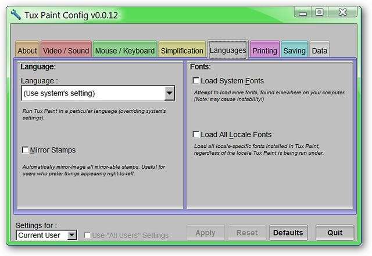This screenshot has height=256, width=372.
Task: Open the Language dropdown arrow
Action: click(169, 93)
